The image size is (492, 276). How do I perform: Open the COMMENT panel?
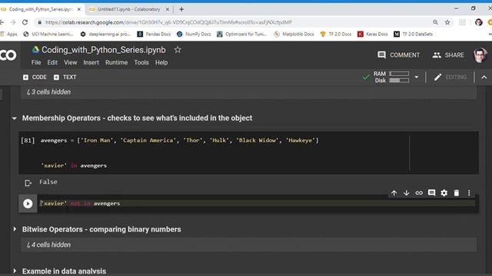click(398, 55)
